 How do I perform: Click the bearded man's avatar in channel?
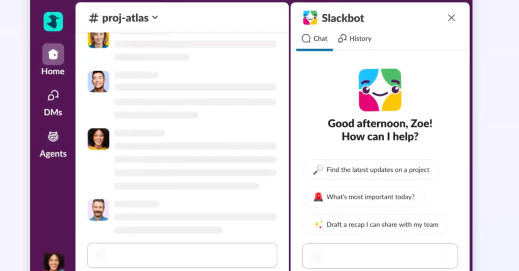pyautogui.click(x=98, y=210)
